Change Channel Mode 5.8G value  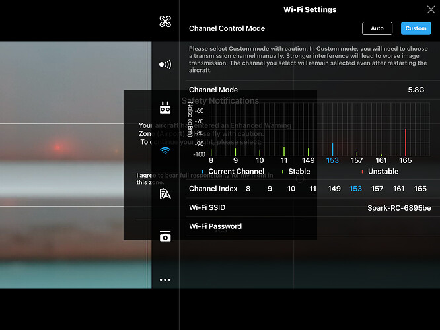point(416,90)
